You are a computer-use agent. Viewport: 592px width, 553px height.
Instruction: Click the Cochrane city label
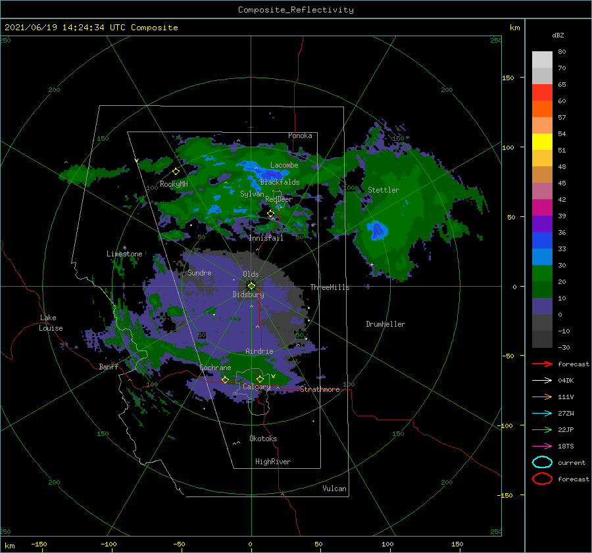[x=215, y=368]
